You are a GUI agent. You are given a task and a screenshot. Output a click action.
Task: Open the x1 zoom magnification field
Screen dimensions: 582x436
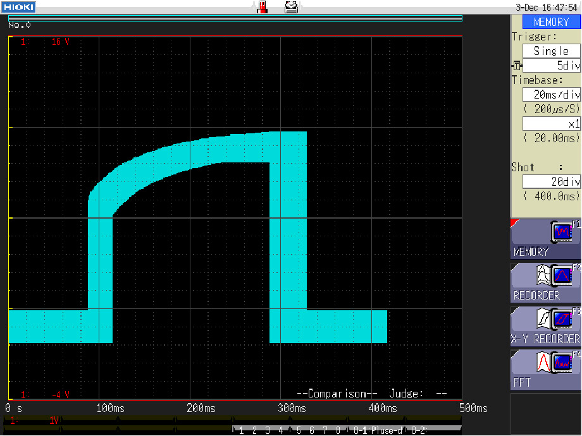551,124
